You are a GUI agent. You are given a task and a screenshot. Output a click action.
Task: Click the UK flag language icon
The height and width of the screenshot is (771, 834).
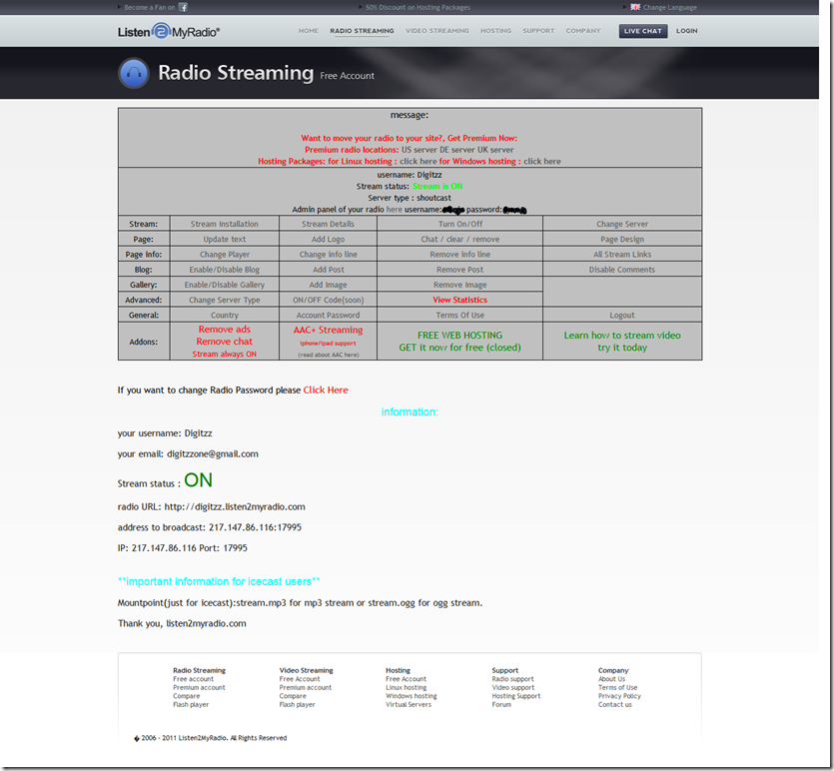(635, 7)
